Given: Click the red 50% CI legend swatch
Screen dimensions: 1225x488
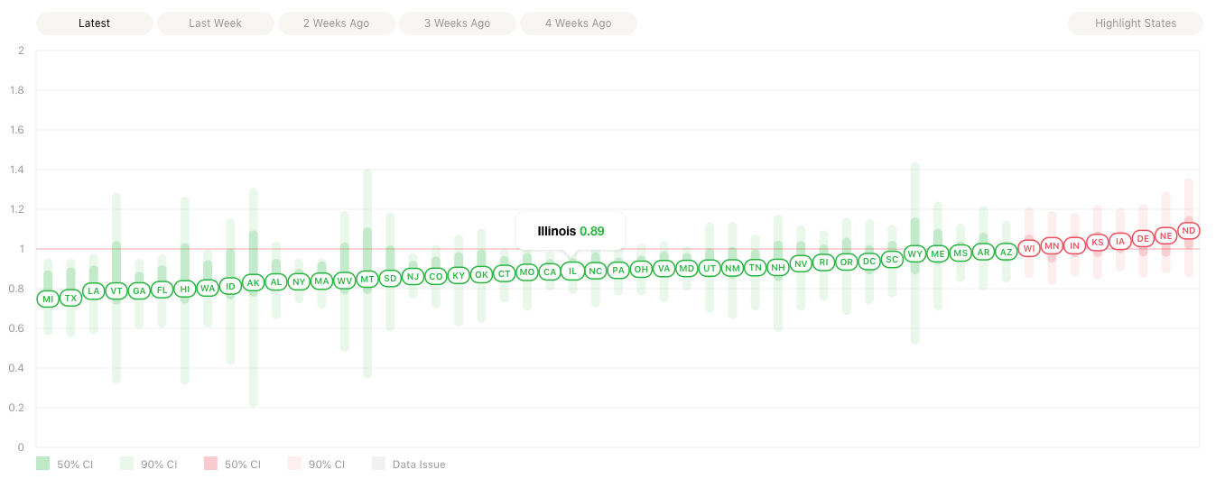Looking at the screenshot, I should tap(210, 464).
